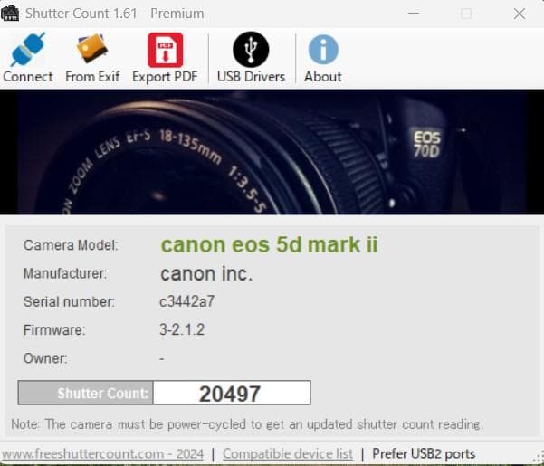The width and height of the screenshot is (544, 466).
Task: Click the Camera Model: label
Action: click(x=71, y=245)
